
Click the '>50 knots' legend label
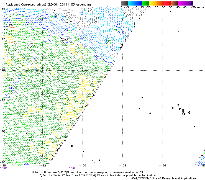tap(197, 7)
